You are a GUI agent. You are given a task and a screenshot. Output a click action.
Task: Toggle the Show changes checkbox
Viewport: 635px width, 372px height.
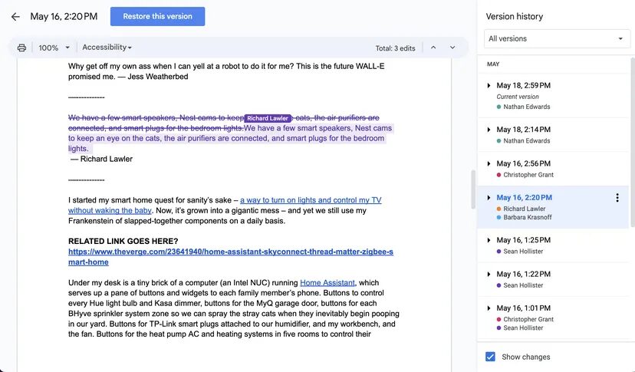491,357
